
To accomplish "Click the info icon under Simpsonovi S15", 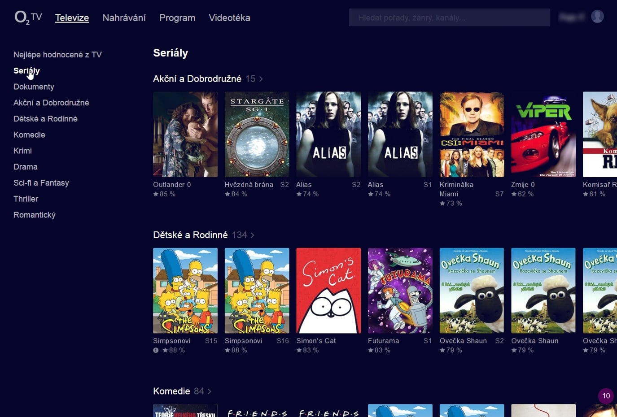I will (x=156, y=350).
